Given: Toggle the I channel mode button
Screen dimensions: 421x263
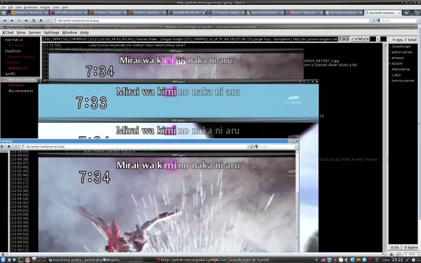Looking at the screenshot, I should pos(352,39).
